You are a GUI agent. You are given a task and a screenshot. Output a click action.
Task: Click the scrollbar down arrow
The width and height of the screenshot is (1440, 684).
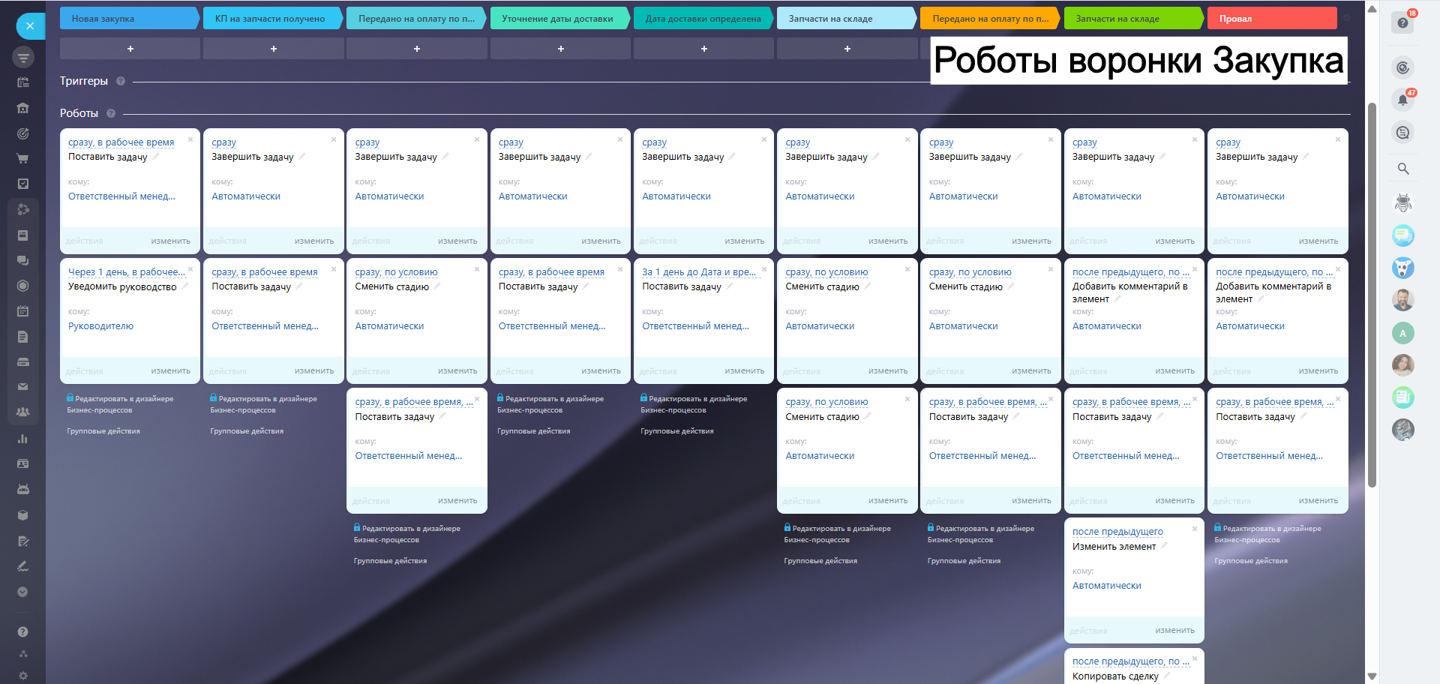click(1372, 676)
